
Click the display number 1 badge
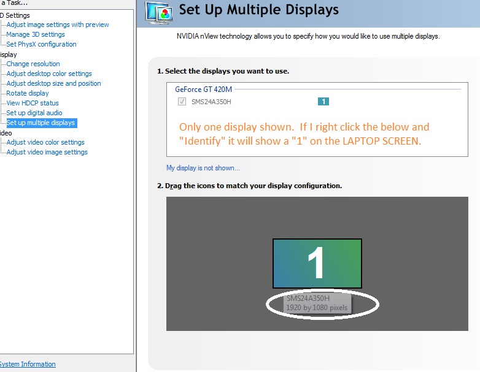(323, 102)
